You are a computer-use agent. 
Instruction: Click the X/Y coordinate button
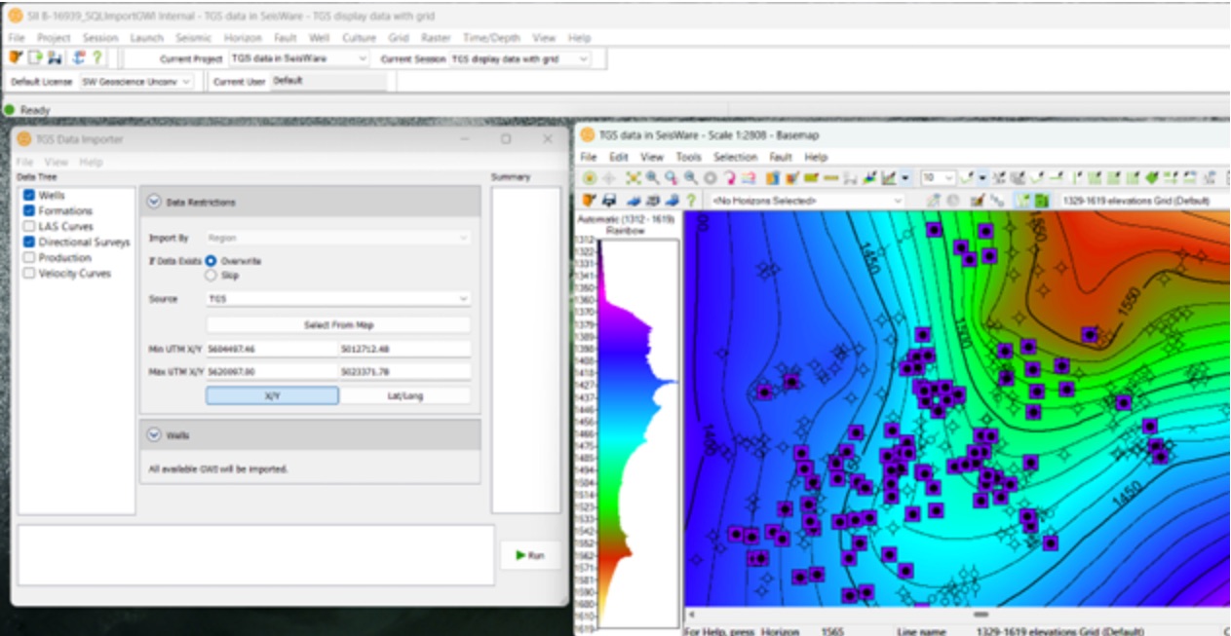(x=272, y=395)
